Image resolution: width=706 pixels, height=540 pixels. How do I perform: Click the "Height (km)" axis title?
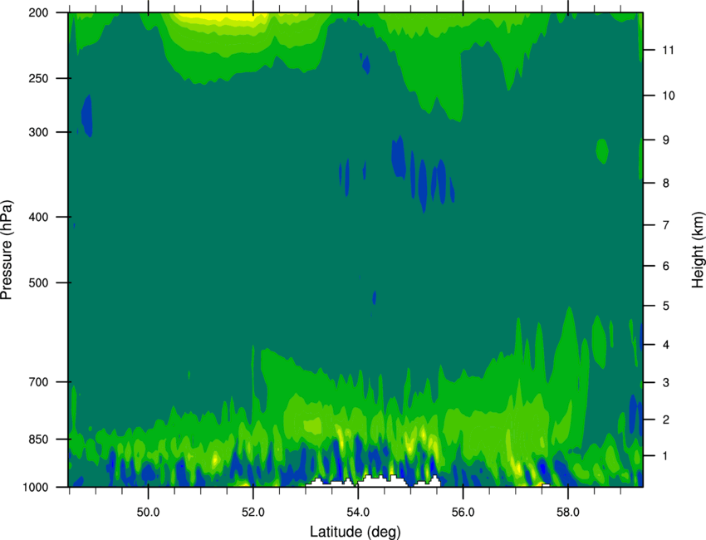coord(698,250)
